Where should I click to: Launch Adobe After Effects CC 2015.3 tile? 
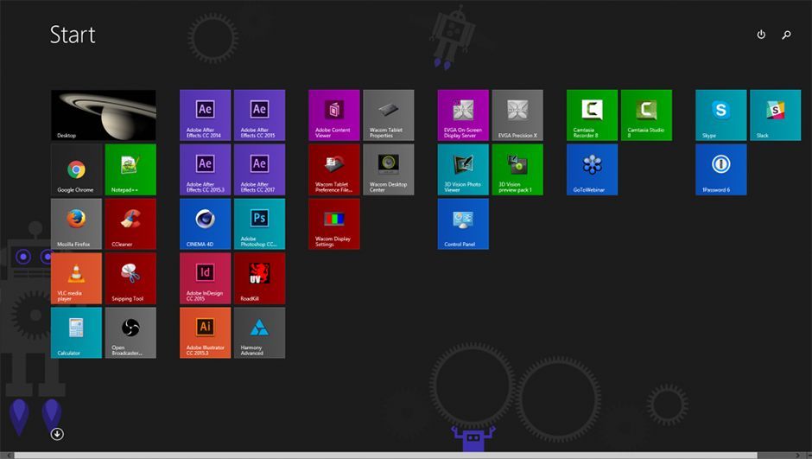click(x=205, y=169)
